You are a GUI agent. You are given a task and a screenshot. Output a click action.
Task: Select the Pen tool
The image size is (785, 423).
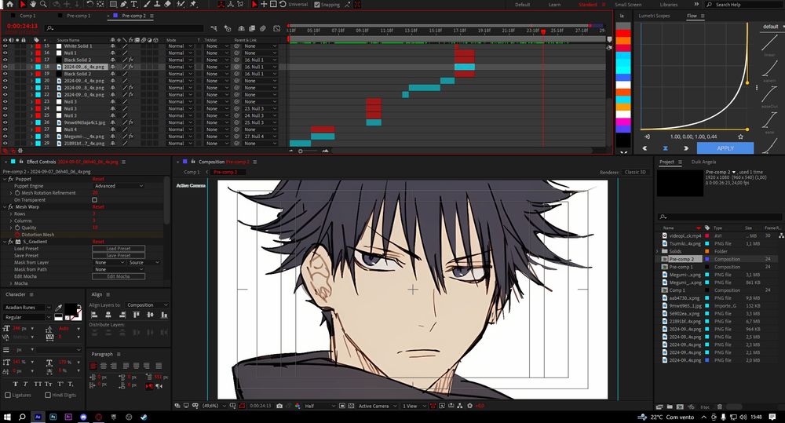point(124,4)
